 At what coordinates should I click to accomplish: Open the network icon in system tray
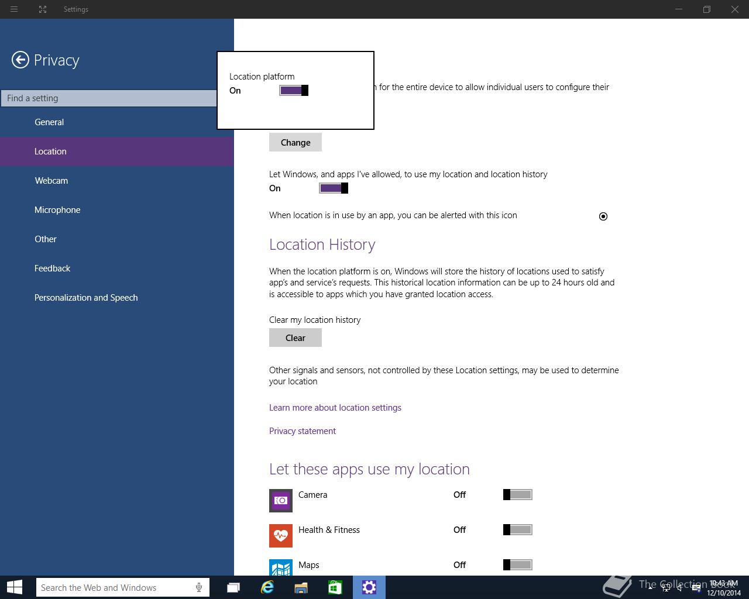pyautogui.click(x=666, y=588)
